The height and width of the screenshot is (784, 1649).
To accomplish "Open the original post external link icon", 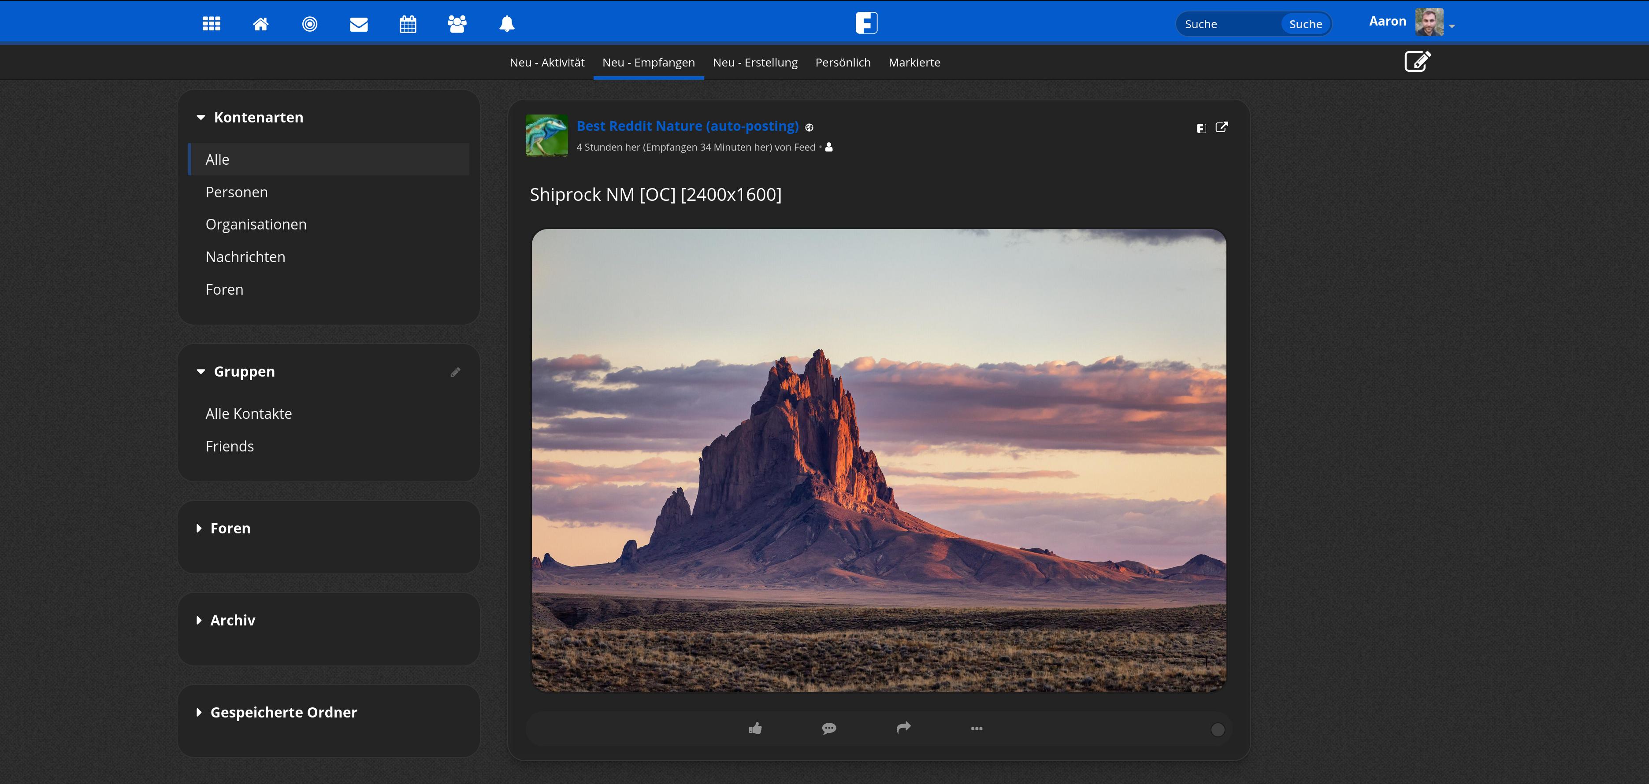I will click(1222, 127).
